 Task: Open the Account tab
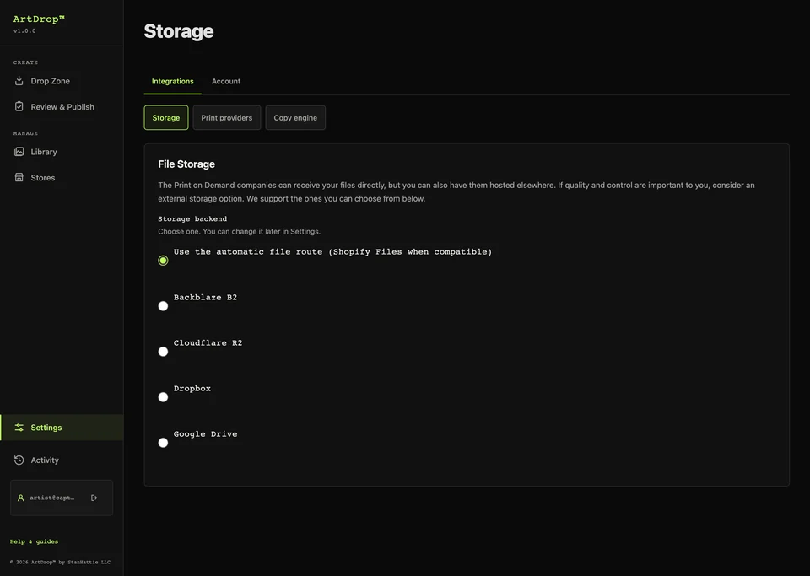[226, 82]
